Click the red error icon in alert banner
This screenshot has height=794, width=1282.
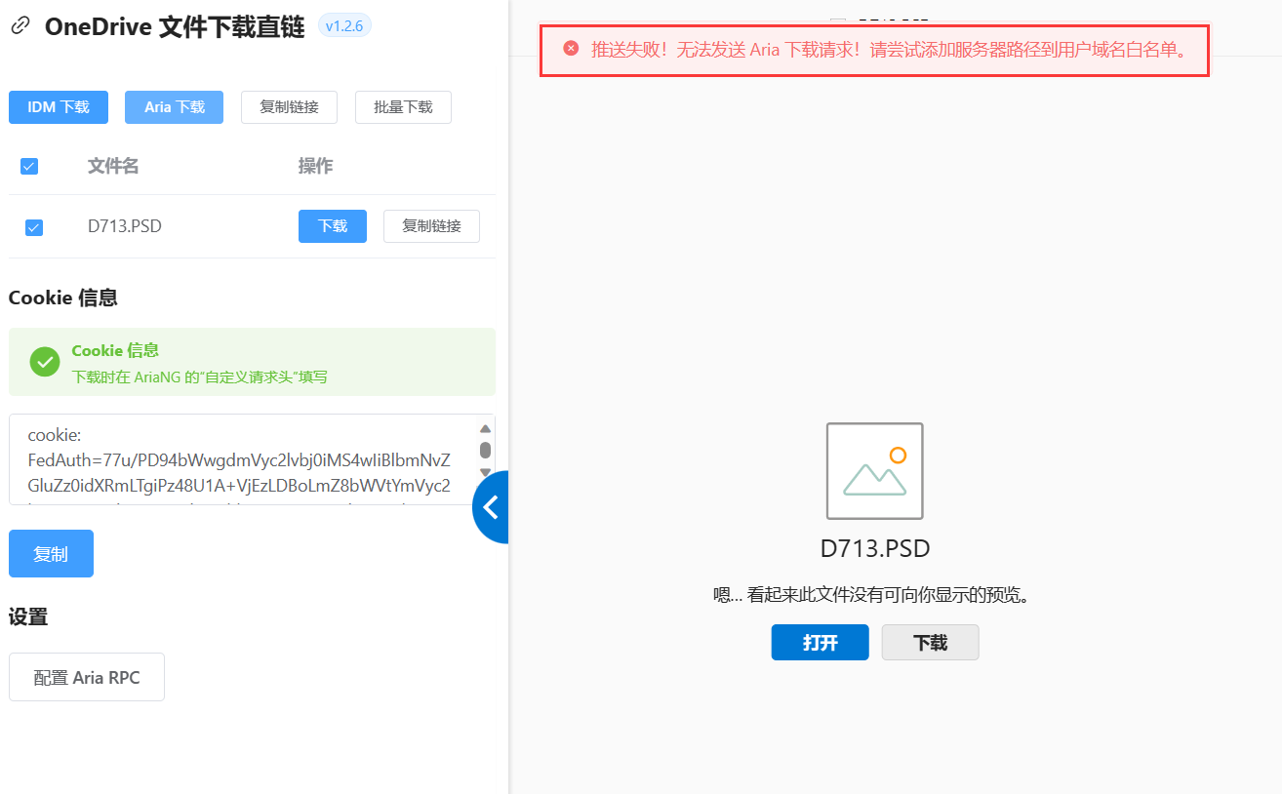coord(571,49)
